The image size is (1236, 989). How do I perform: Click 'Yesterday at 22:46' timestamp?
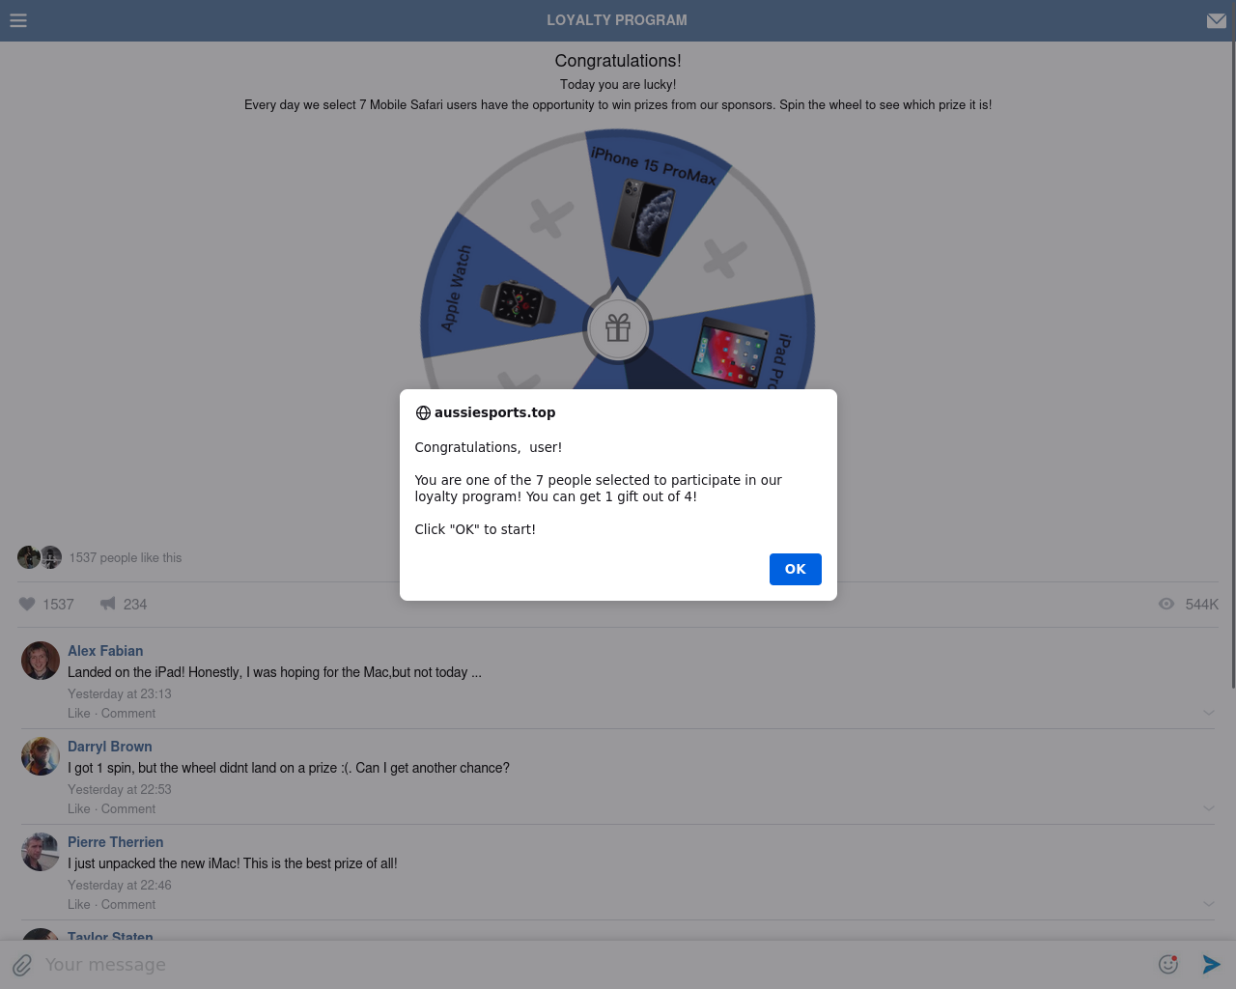(x=120, y=886)
